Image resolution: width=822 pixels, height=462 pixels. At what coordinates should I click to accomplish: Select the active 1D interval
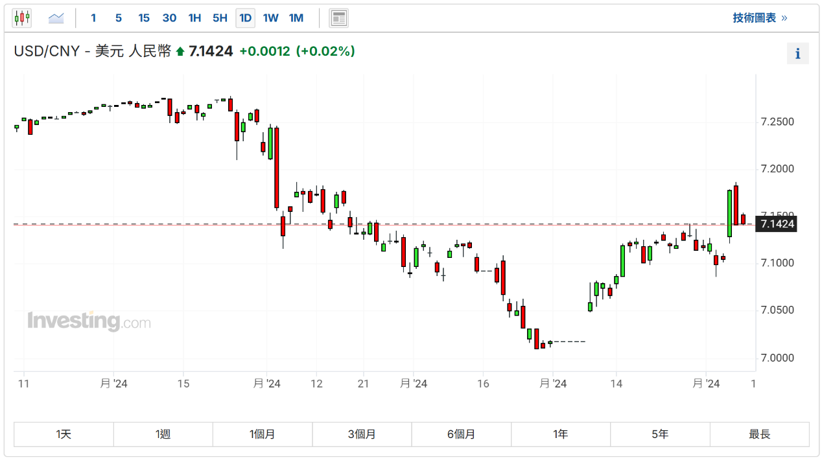[245, 18]
